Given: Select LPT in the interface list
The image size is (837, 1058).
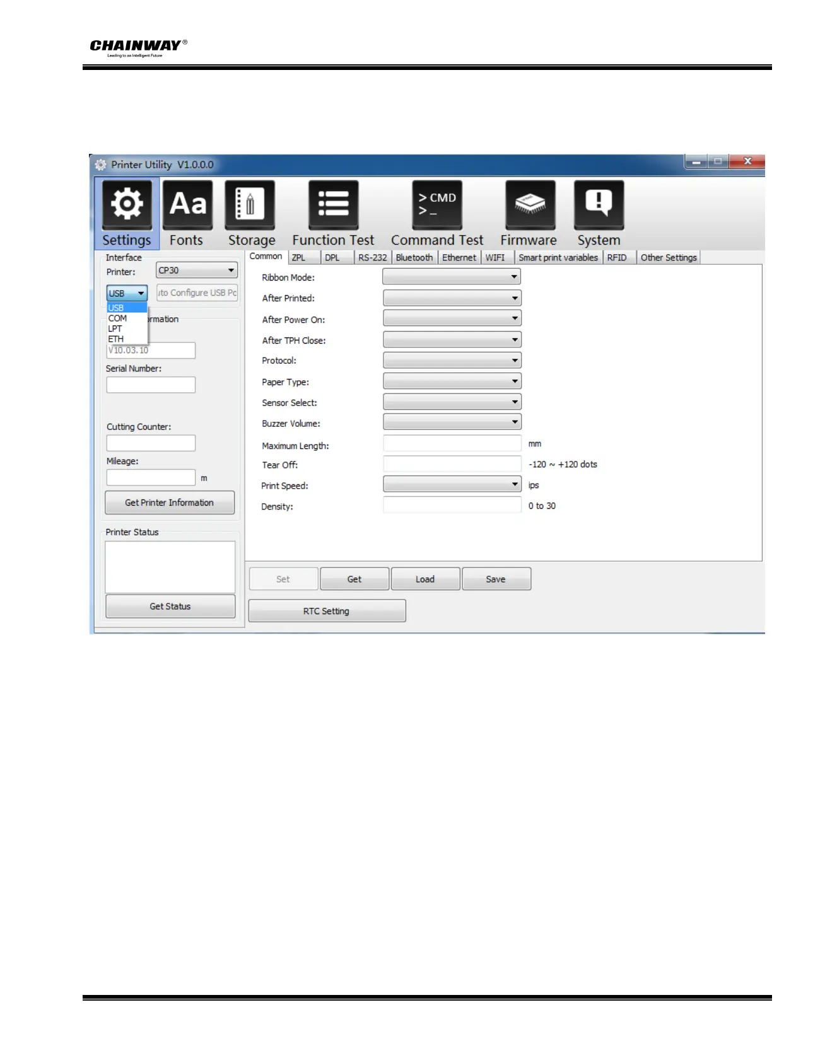Looking at the screenshot, I should click(127, 328).
